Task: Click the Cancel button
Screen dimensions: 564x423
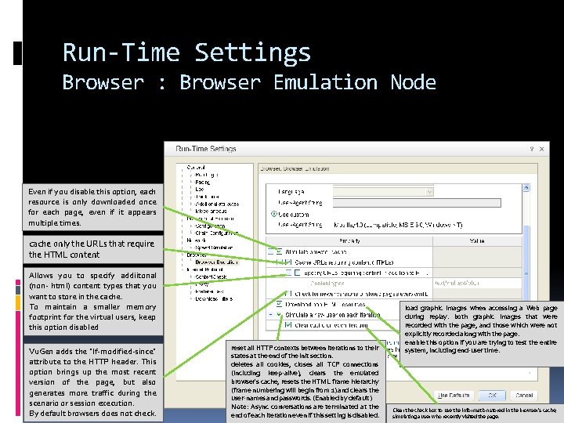Action: pos(524,396)
